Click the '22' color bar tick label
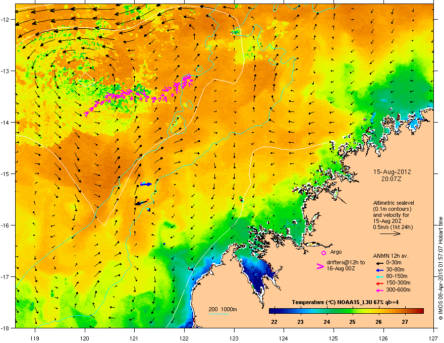 pos(274,322)
